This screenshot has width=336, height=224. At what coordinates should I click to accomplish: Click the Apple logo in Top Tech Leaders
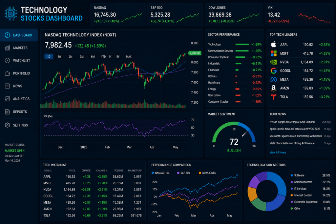coord(273,45)
